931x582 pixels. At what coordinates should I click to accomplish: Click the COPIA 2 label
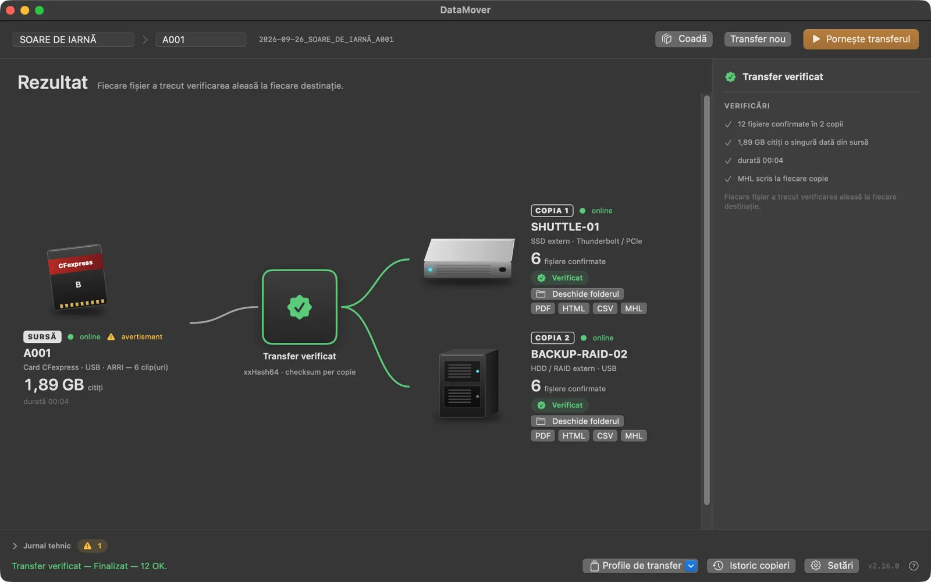[553, 338]
